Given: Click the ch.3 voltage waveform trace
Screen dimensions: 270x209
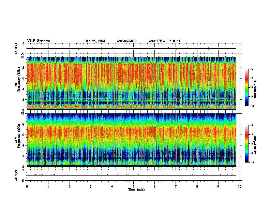Looking at the screenshot, I should (131, 175).
